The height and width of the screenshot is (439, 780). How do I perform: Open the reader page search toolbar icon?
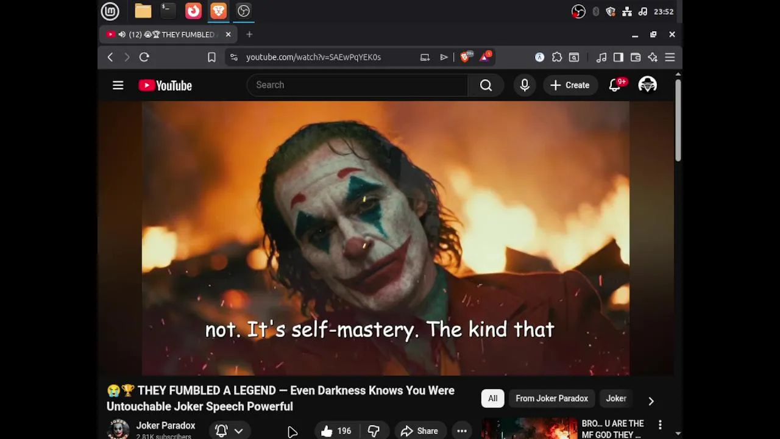(574, 57)
